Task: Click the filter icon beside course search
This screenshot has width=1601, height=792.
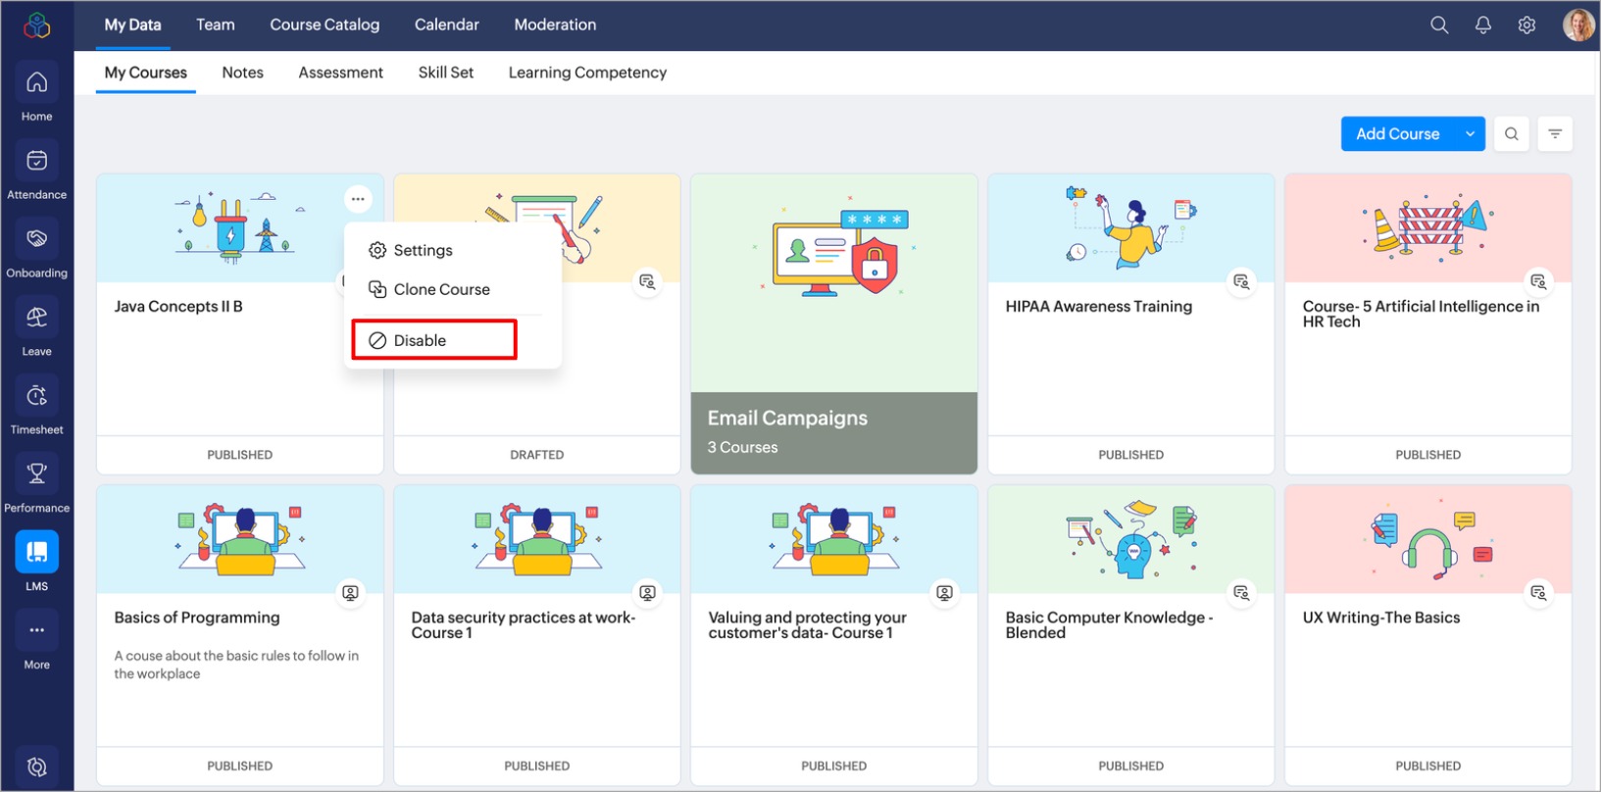Action: 1555,134
